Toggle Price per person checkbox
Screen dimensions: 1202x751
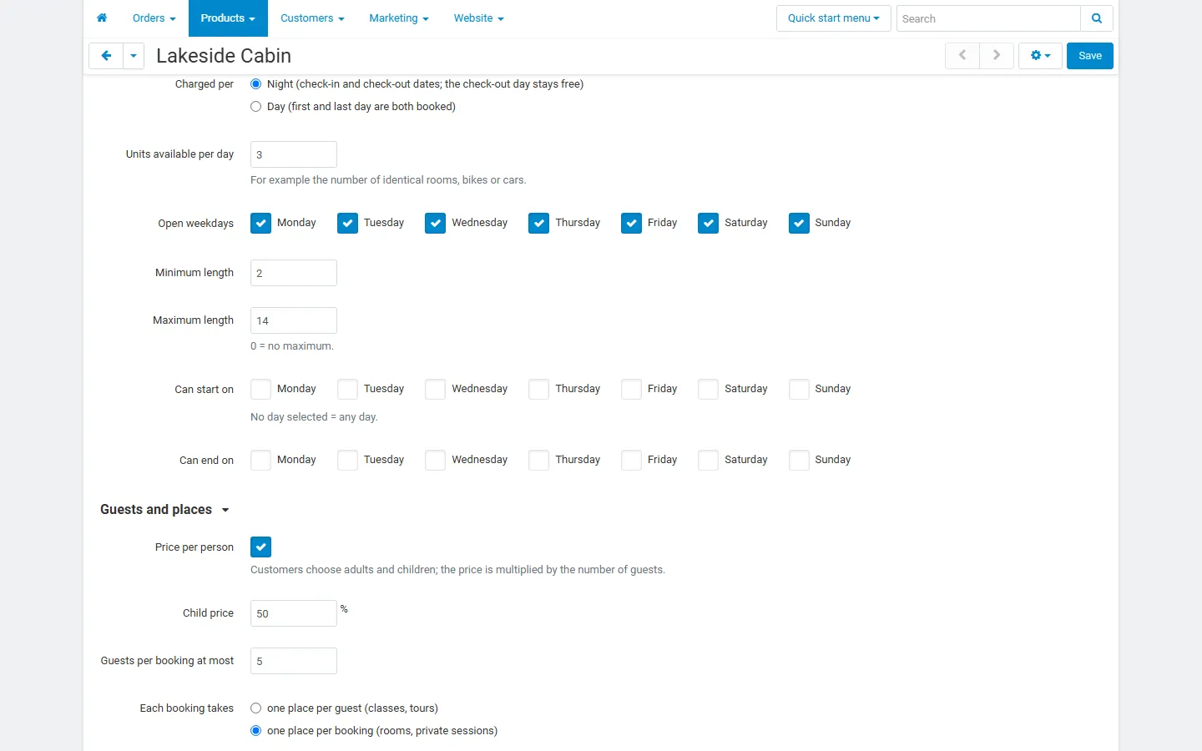tap(261, 547)
